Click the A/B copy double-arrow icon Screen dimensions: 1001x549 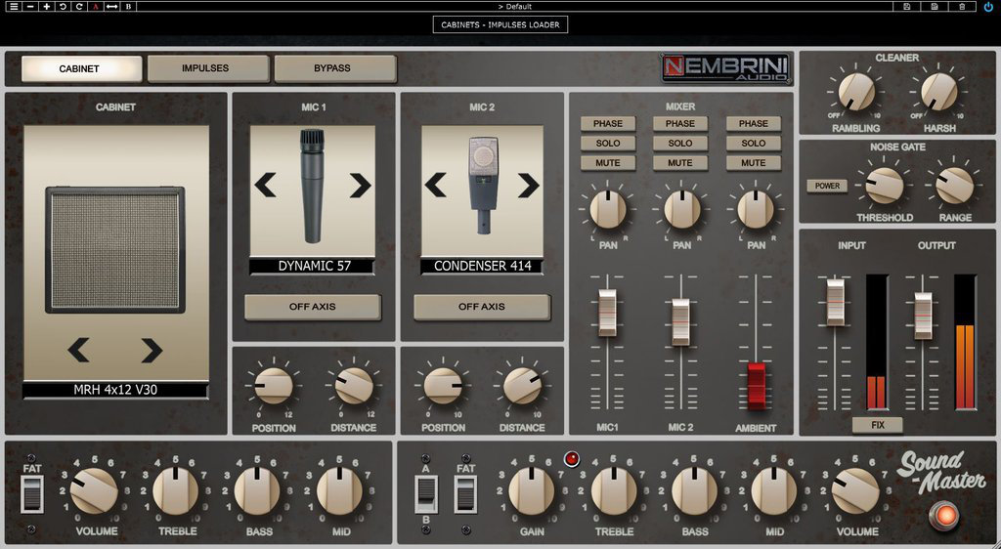click(111, 7)
